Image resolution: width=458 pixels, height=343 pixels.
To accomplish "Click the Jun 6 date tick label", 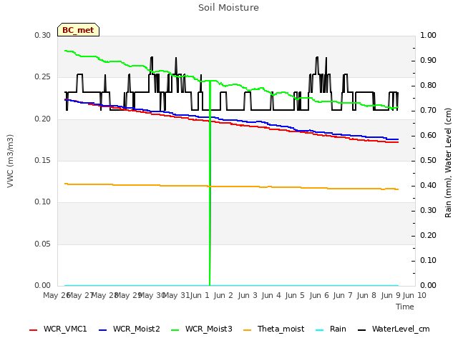I will pos(319,295).
